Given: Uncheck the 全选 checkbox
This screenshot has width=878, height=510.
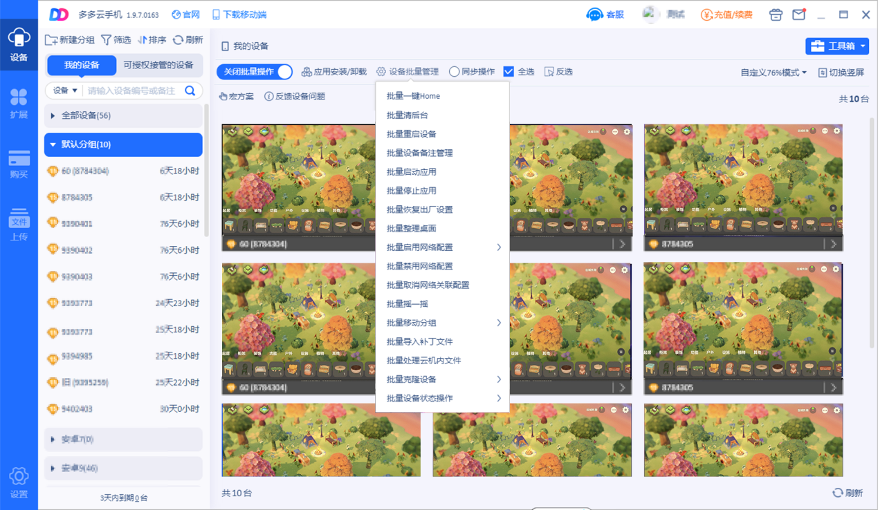Looking at the screenshot, I should 509,72.
